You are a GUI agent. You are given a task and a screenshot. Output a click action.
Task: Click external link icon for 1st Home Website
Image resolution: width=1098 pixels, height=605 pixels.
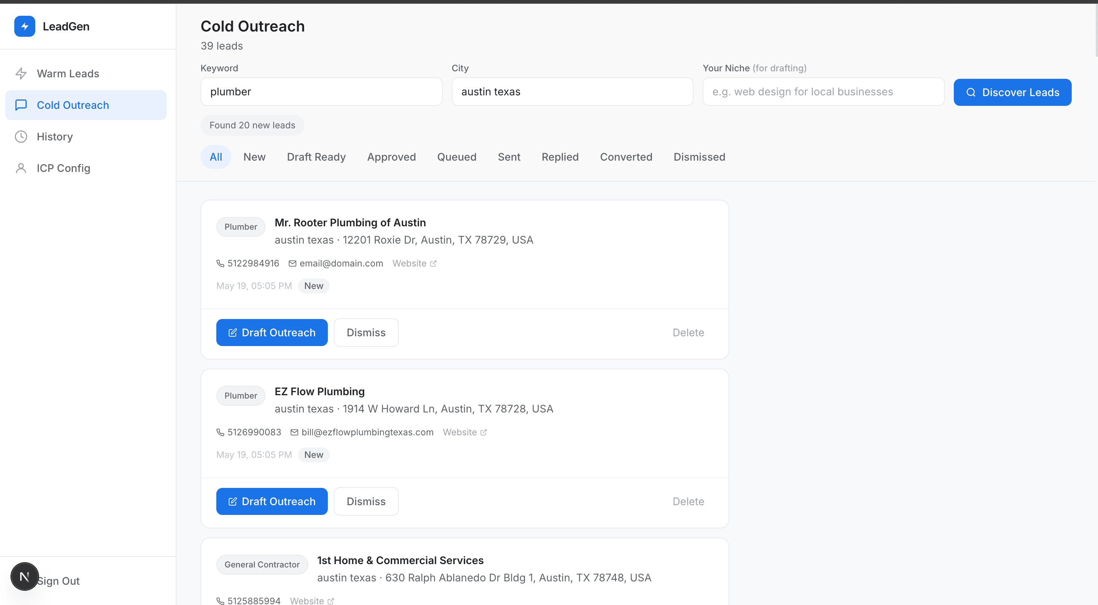click(331, 601)
